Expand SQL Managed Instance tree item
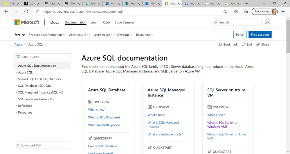 (16, 93)
